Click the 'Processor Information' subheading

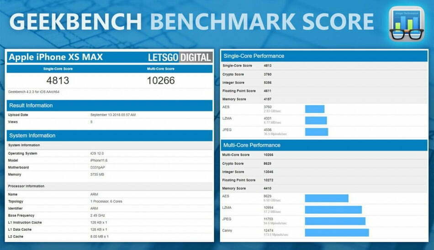point(26,186)
